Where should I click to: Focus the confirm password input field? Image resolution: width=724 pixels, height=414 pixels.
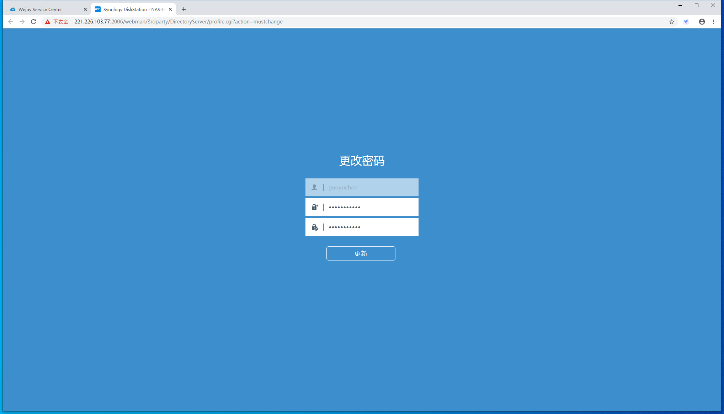(x=370, y=227)
